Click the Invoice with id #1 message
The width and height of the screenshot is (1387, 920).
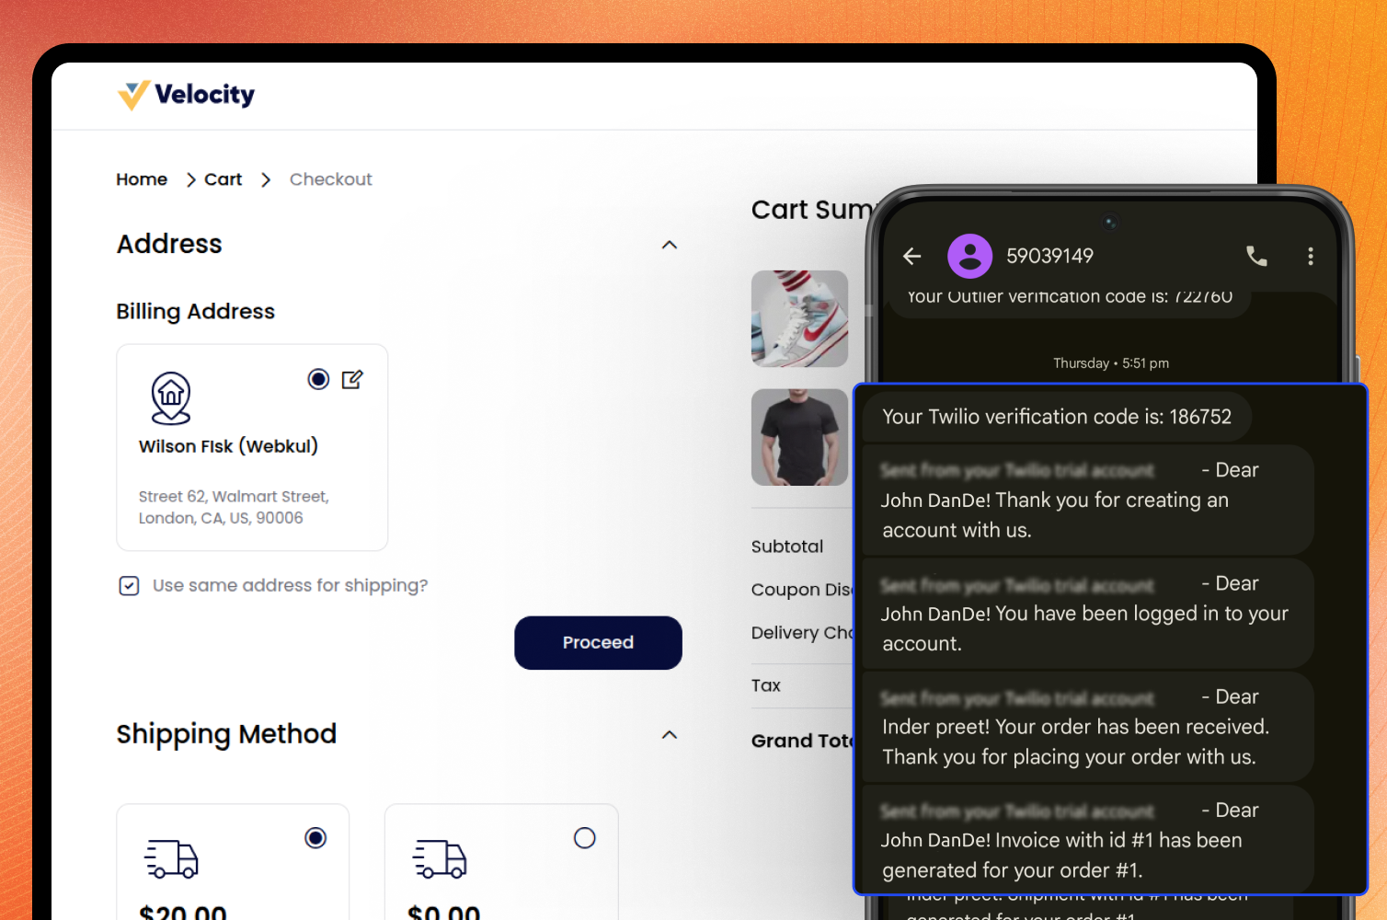(x=1087, y=840)
